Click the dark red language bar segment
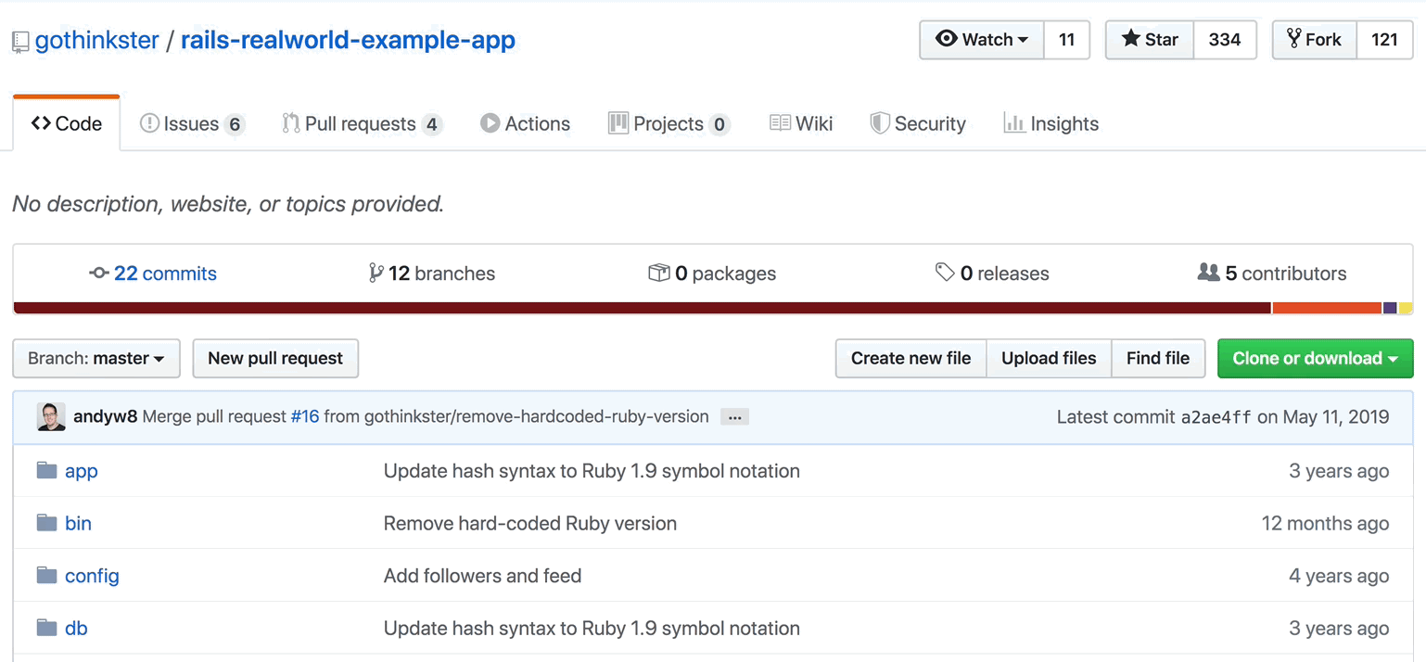 pos(642,308)
